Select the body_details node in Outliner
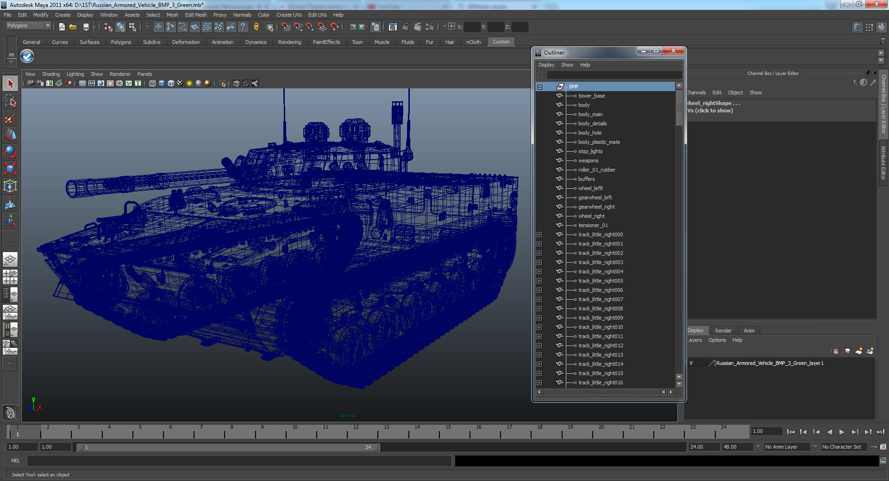Viewport: 889px width, 481px height. [592, 123]
